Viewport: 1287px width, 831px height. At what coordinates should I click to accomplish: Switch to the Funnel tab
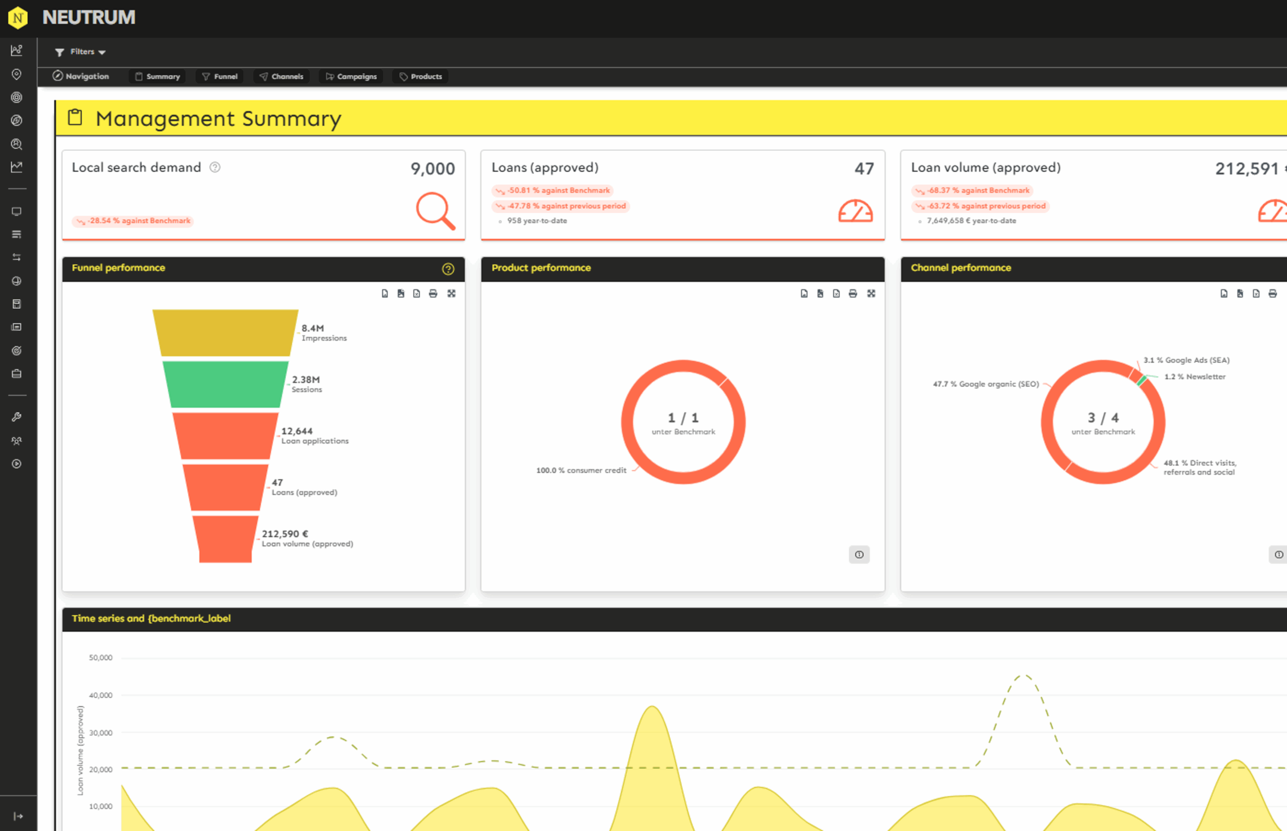pos(220,76)
